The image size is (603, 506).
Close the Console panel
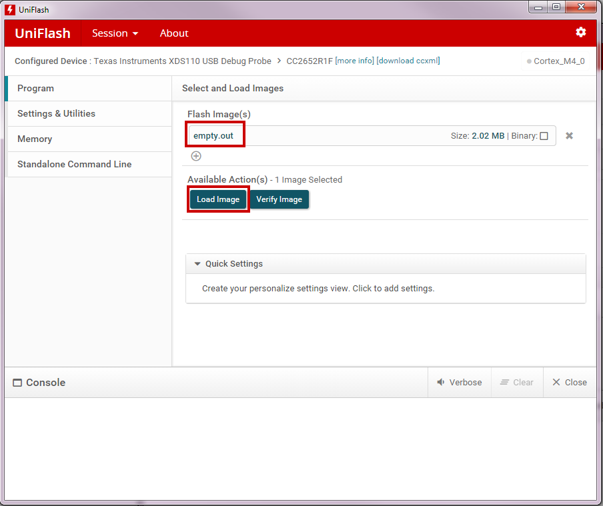[x=569, y=383]
